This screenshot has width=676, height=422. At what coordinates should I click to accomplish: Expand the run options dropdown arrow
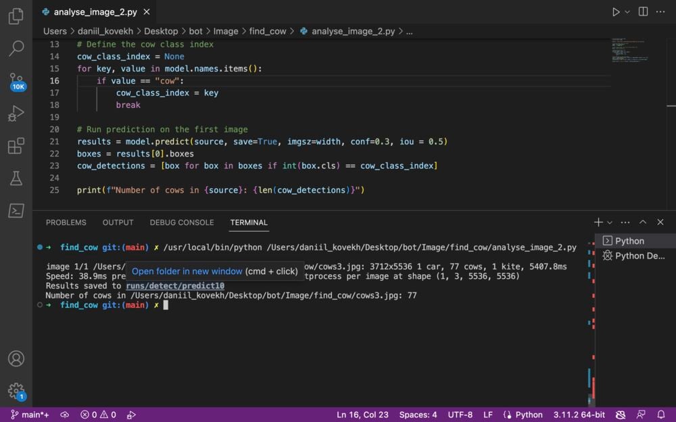tap(627, 12)
